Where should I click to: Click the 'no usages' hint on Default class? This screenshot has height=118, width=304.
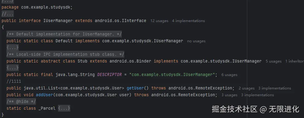(196, 41)
